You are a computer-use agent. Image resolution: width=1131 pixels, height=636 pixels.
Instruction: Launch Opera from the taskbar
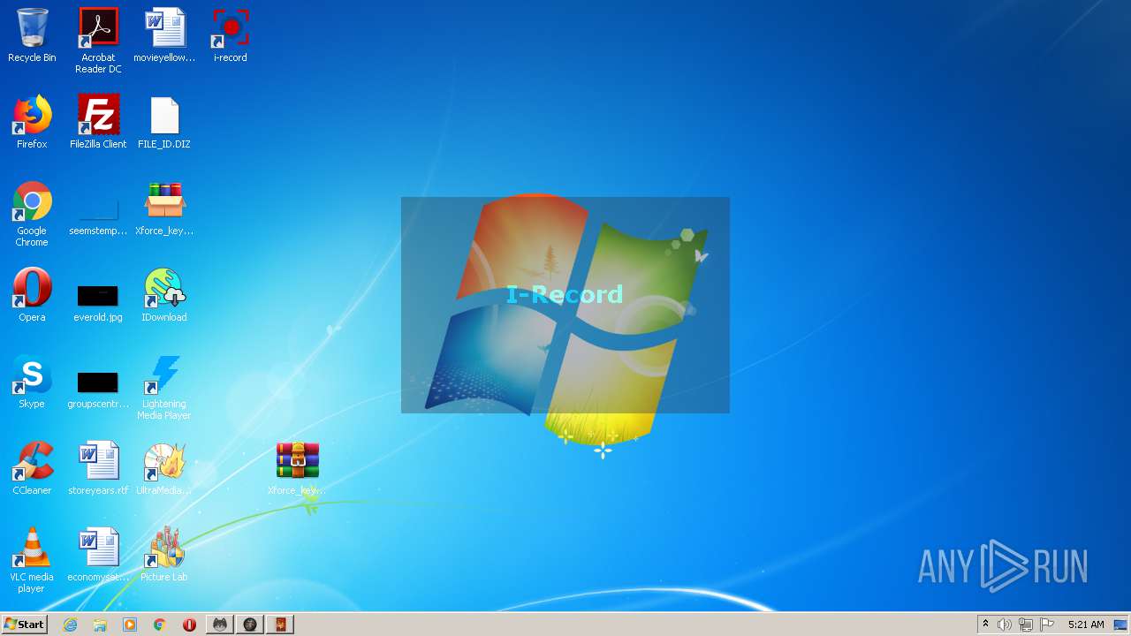(189, 625)
